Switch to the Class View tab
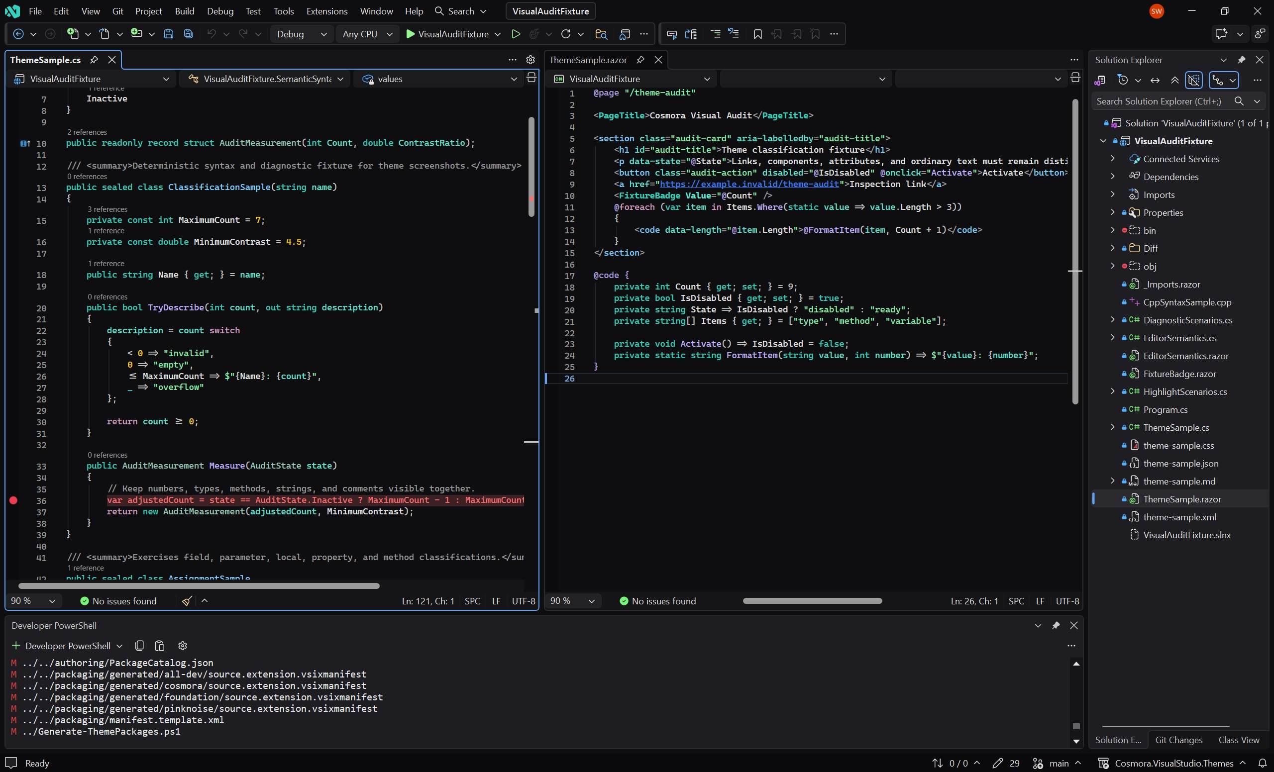 1239,740
